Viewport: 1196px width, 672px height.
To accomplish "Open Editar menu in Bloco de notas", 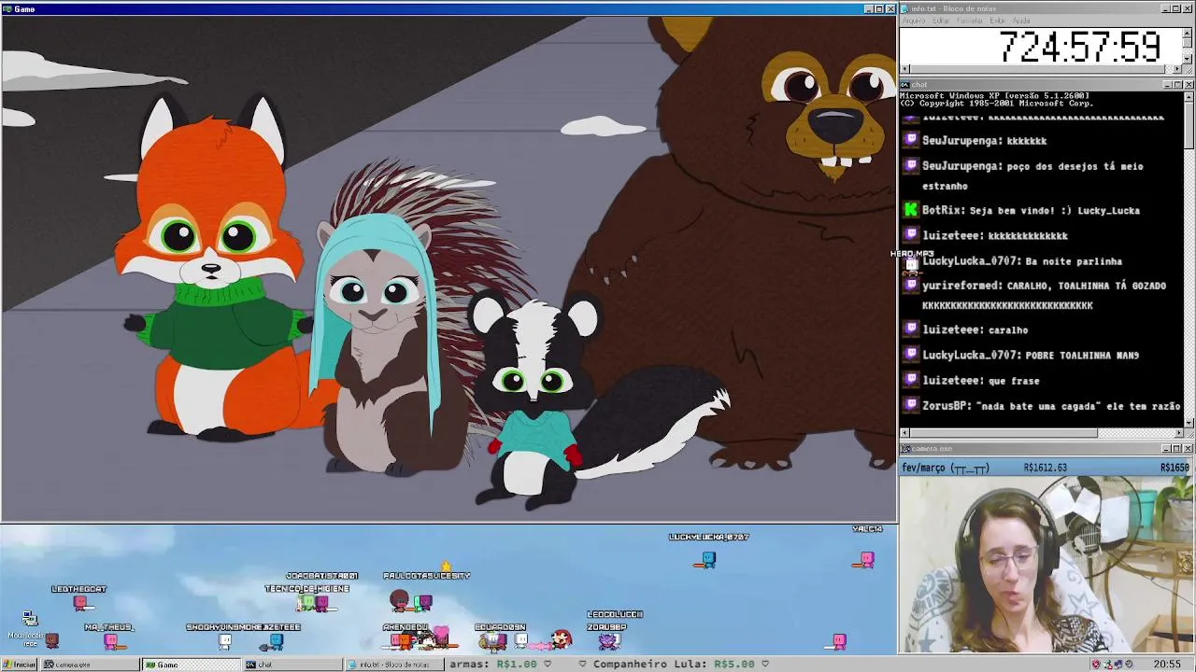I will [940, 21].
